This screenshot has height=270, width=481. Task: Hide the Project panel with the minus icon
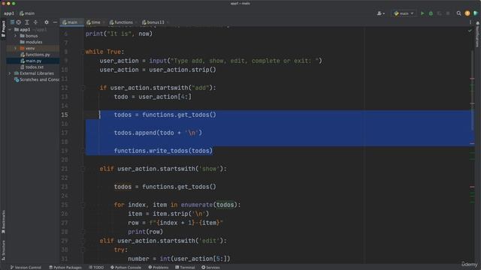[55, 22]
